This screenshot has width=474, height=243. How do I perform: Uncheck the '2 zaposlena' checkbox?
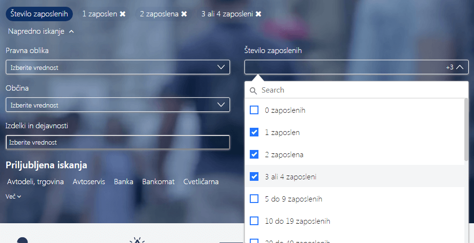point(254,155)
